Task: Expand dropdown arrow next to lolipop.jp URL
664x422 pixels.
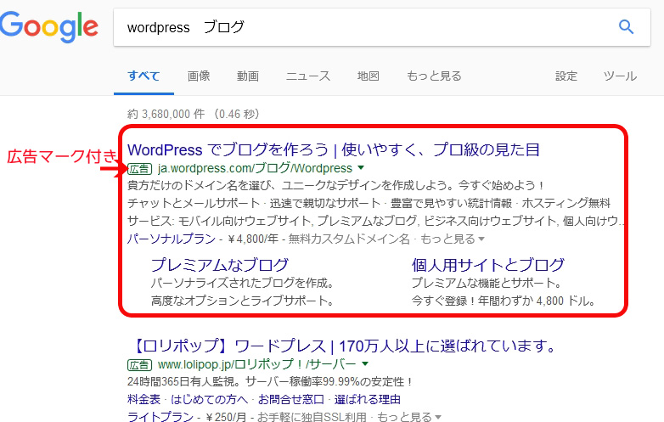Action: click(365, 363)
